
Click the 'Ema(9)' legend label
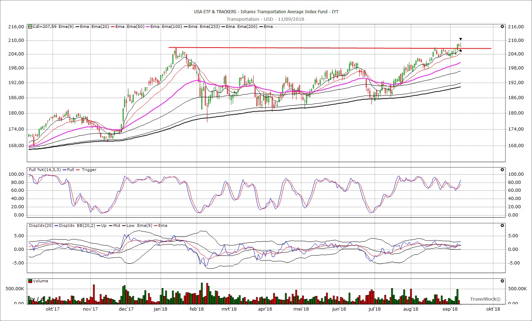click(66, 26)
